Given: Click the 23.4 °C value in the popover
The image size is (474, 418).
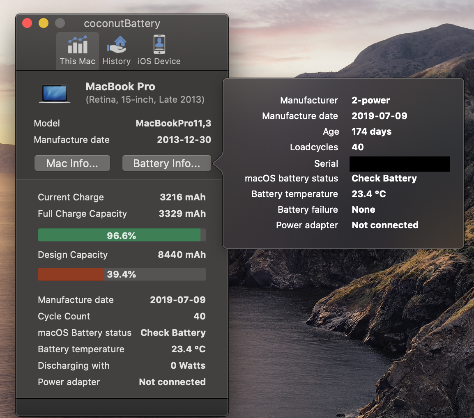Looking at the screenshot, I should 369,194.
